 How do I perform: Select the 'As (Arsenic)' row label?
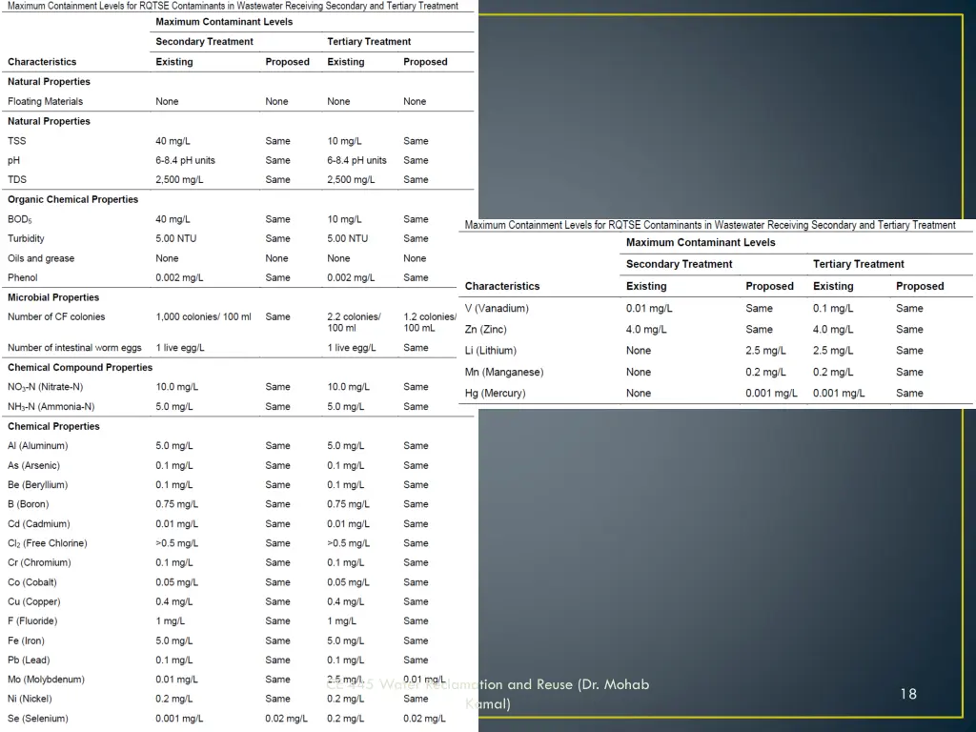pos(33,465)
